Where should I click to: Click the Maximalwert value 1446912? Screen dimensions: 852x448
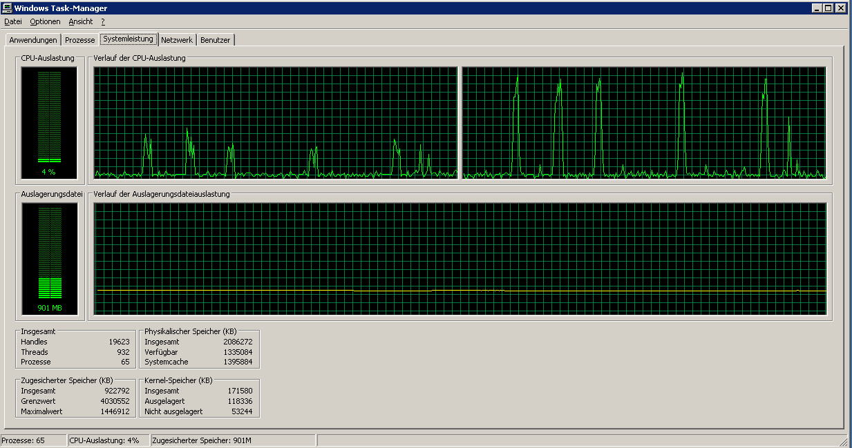click(x=115, y=411)
